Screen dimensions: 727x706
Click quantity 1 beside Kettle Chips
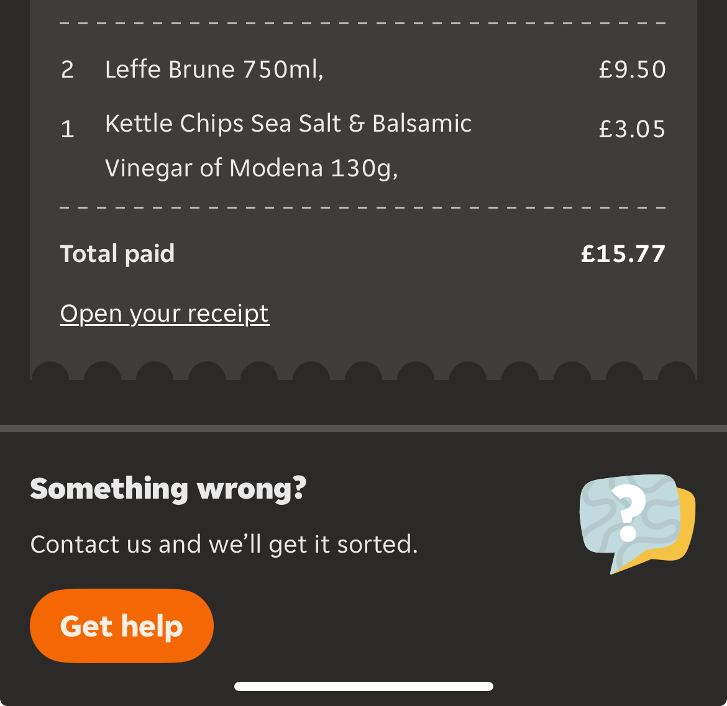pos(68,129)
